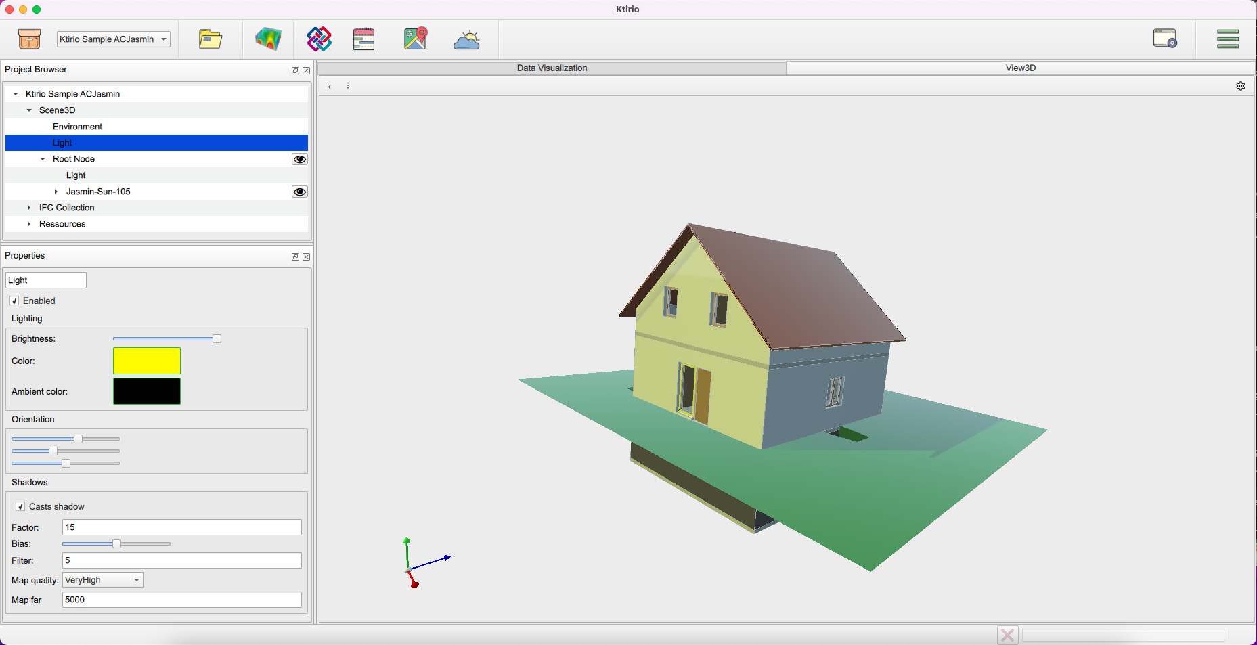Switch to the Data Visualization tab
1257x645 pixels.
[552, 68]
